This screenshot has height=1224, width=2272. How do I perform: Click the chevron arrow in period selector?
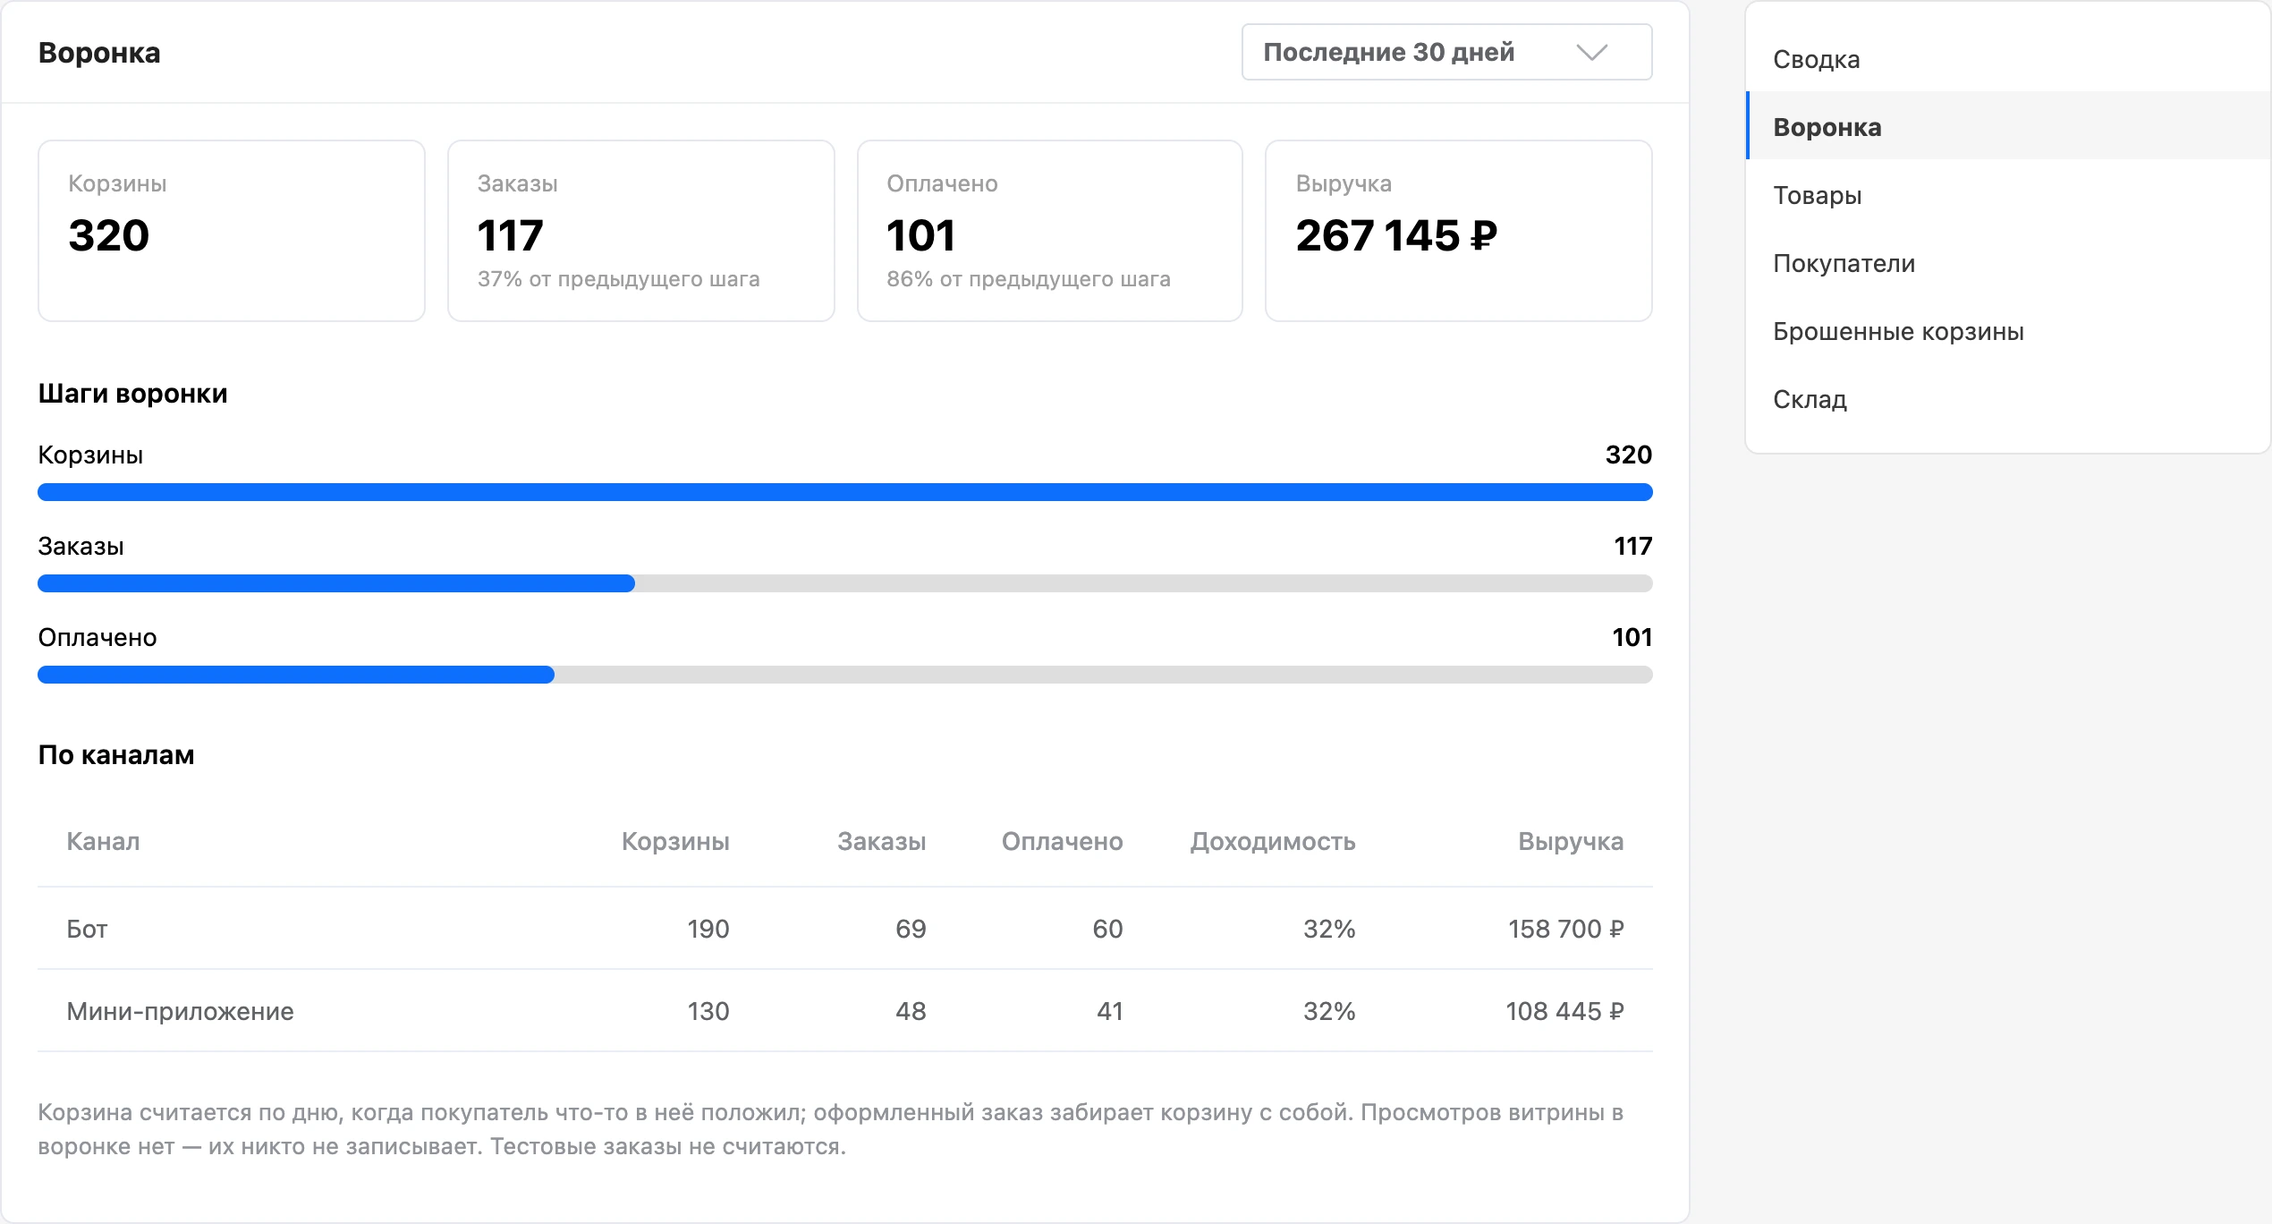click(1591, 53)
